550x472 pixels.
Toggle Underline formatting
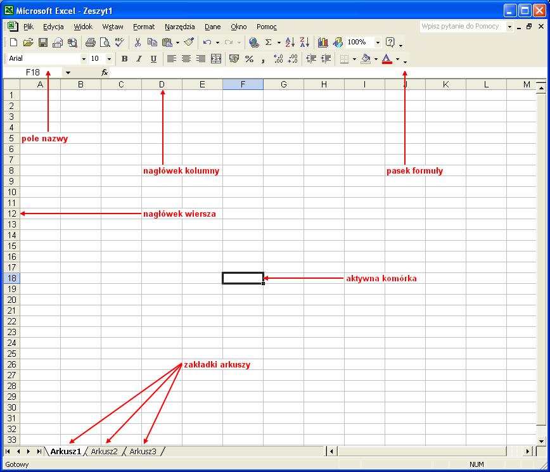tap(153, 59)
